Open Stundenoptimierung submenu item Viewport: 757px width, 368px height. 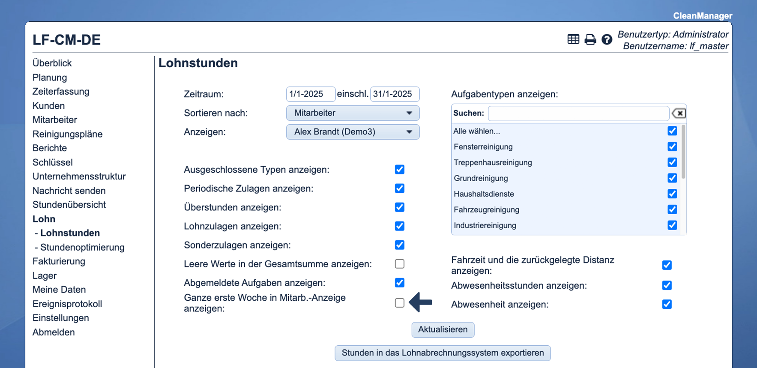[x=82, y=247]
